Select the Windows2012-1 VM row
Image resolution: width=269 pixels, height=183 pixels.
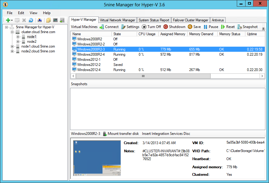tap(168, 60)
